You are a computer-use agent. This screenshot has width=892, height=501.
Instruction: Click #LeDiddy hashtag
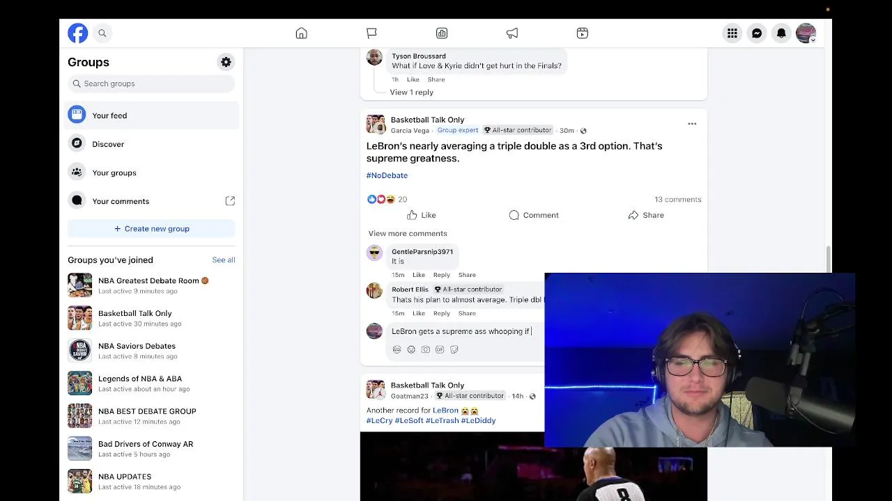click(478, 420)
